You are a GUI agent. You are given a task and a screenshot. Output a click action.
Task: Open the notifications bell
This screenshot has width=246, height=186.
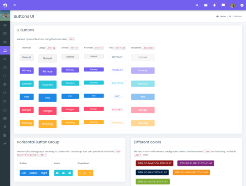(214, 5)
